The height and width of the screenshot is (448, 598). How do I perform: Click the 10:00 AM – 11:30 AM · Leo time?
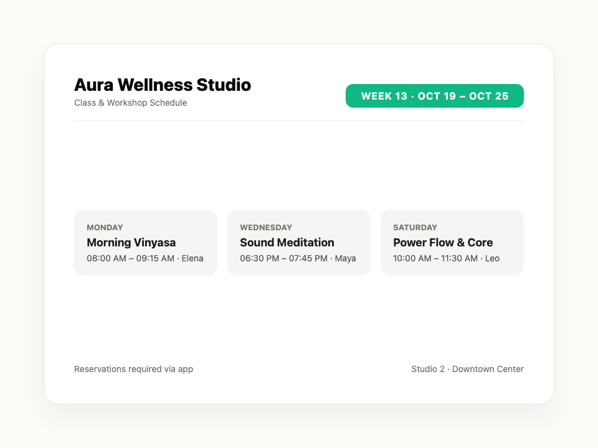[446, 258]
